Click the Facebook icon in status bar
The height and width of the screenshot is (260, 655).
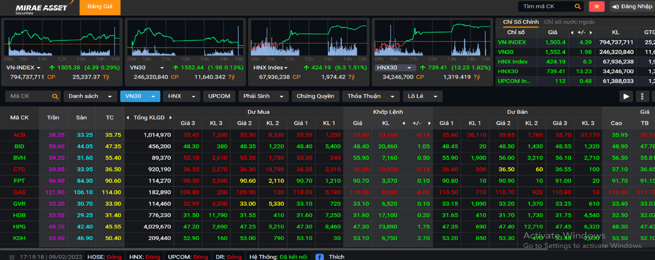click(x=320, y=257)
